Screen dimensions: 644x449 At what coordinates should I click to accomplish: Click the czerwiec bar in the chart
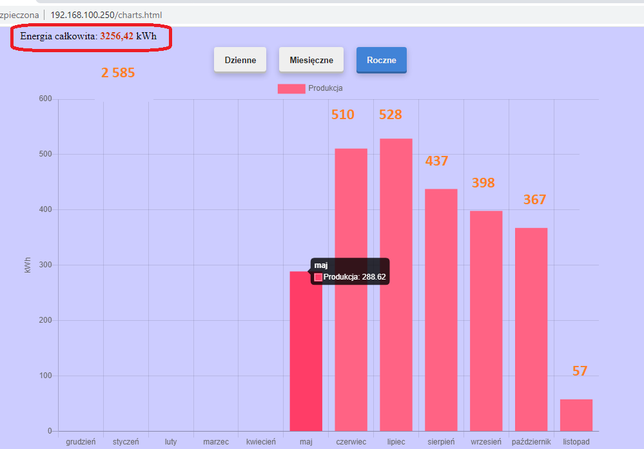[351, 290]
